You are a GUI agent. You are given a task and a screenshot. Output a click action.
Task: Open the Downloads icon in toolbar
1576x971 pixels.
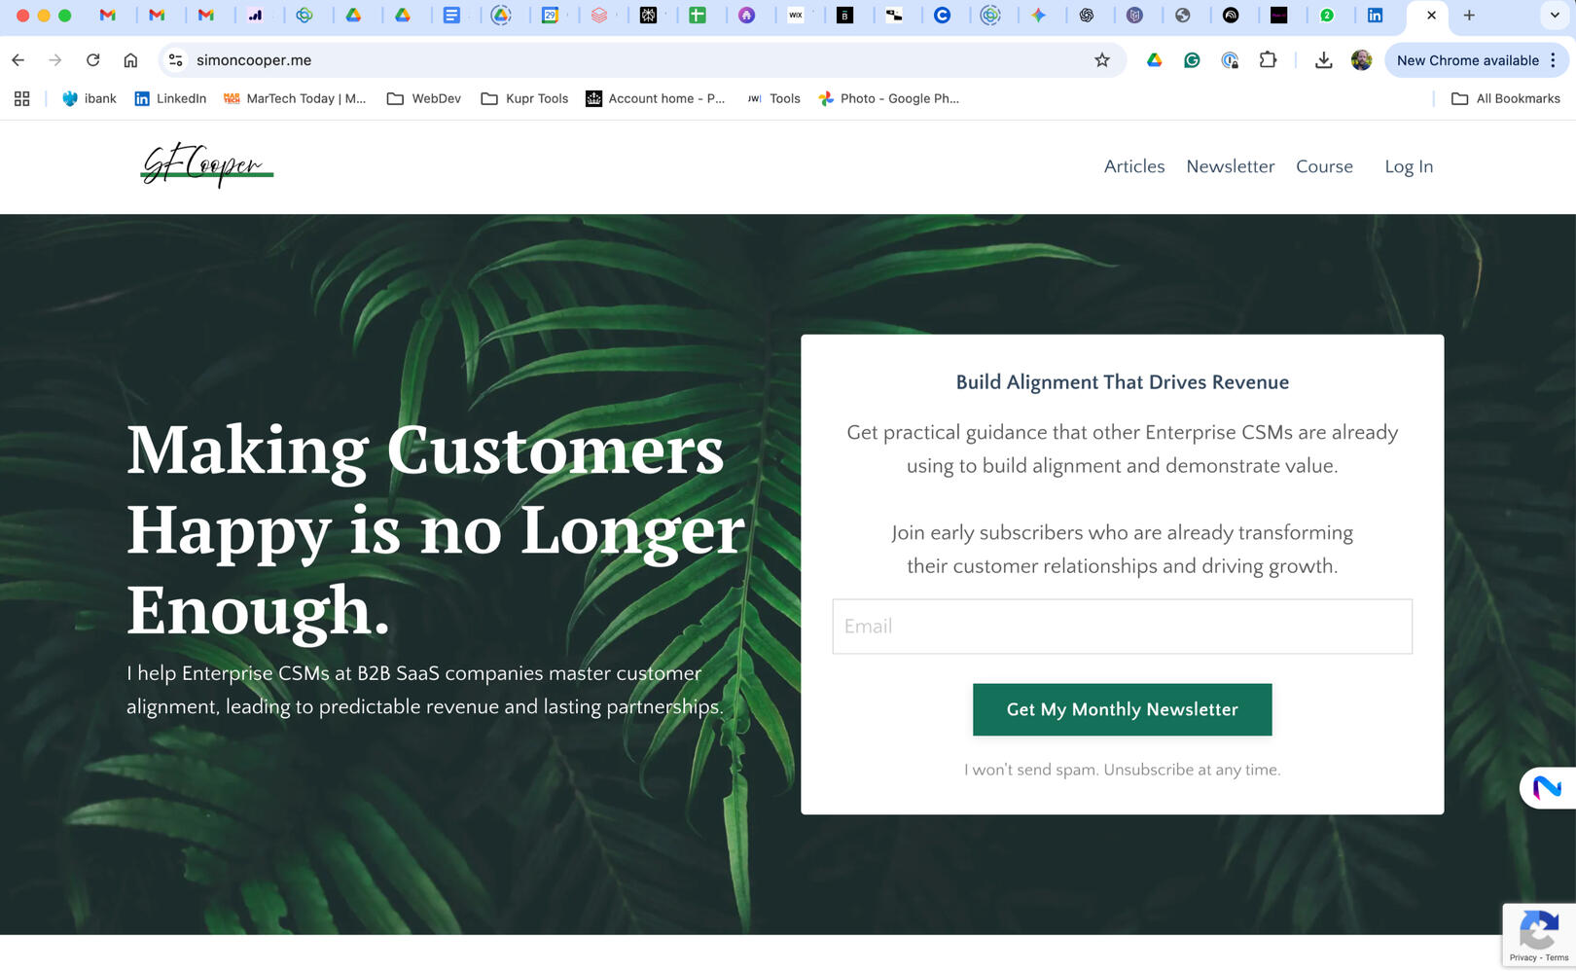[x=1323, y=60]
